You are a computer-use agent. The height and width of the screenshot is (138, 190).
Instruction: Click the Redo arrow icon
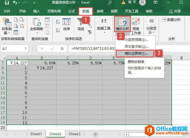pyautogui.click(x=25, y=2)
